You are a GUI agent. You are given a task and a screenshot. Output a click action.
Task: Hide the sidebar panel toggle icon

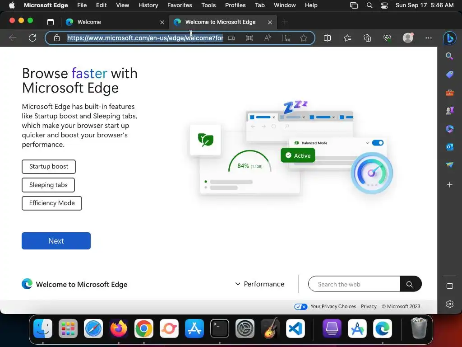450,286
